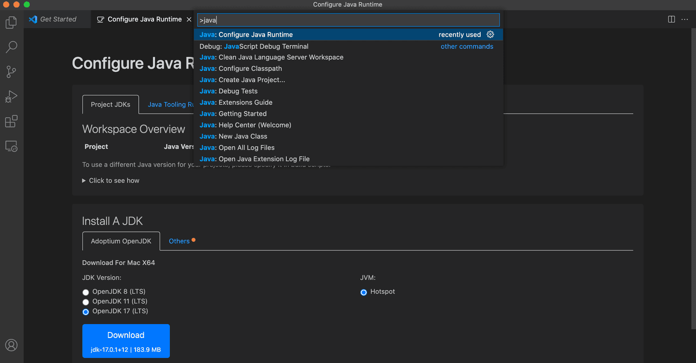
Task: Open the editor More Actions menu
Action: click(685, 19)
